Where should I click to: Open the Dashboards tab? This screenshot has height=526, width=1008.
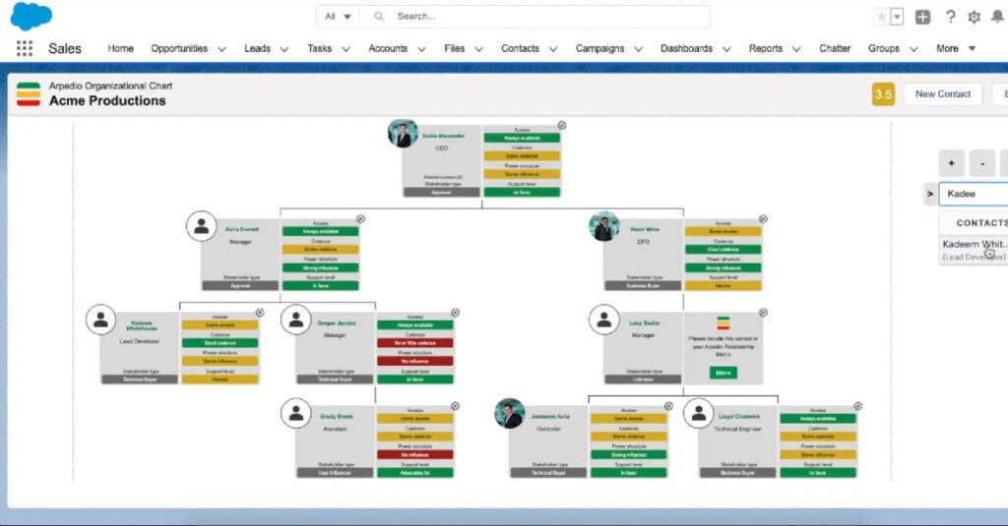pyautogui.click(x=686, y=48)
